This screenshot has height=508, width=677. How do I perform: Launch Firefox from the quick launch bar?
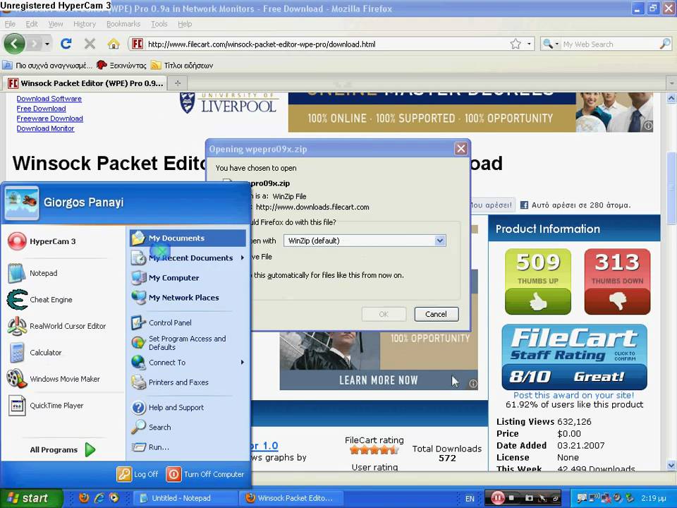click(x=84, y=497)
